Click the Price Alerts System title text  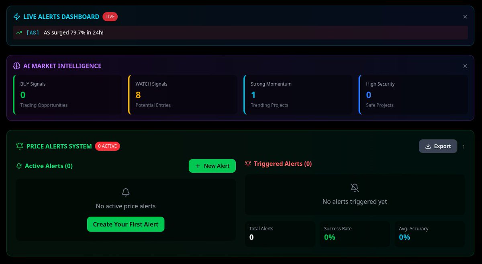tap(59, 146)
